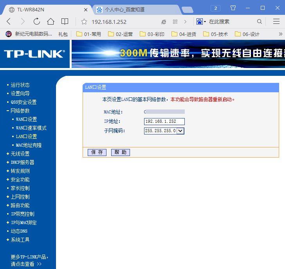Image resolution: width=285 pixels, height=269 pixels.
Task: Click the QR code icon in address bar
Action: (175, 22)
